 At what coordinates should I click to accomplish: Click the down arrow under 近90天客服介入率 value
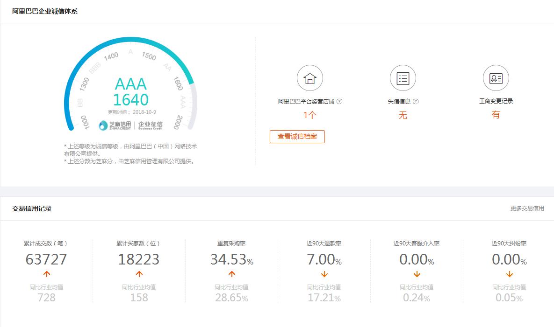click(x=417, y=274)
